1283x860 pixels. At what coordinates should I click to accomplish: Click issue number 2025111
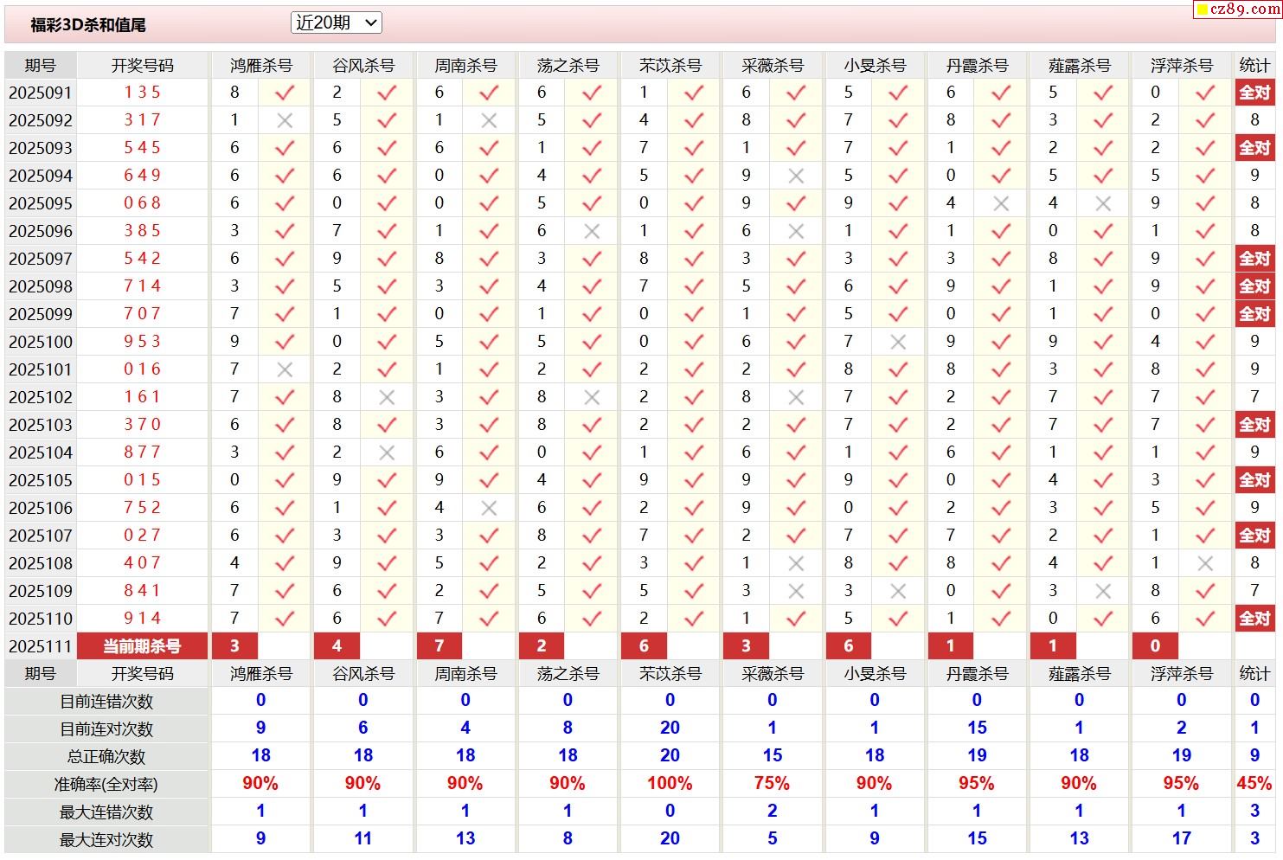[41, 646]
